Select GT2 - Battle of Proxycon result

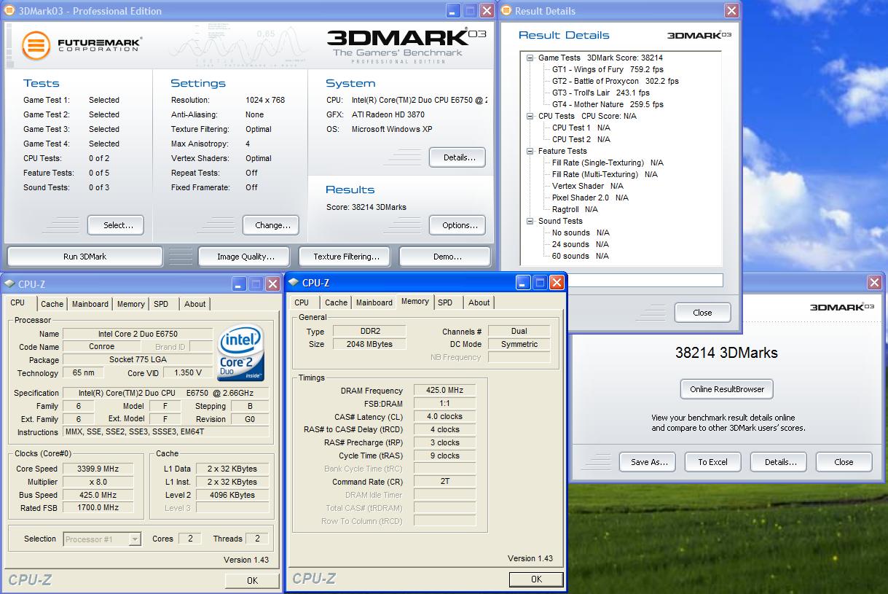[x=615, y=81]
